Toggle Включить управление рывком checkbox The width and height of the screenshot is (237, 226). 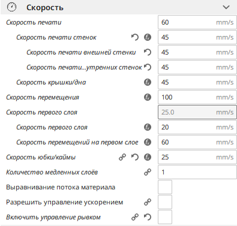pyautogui.click(x=165, y=217)
